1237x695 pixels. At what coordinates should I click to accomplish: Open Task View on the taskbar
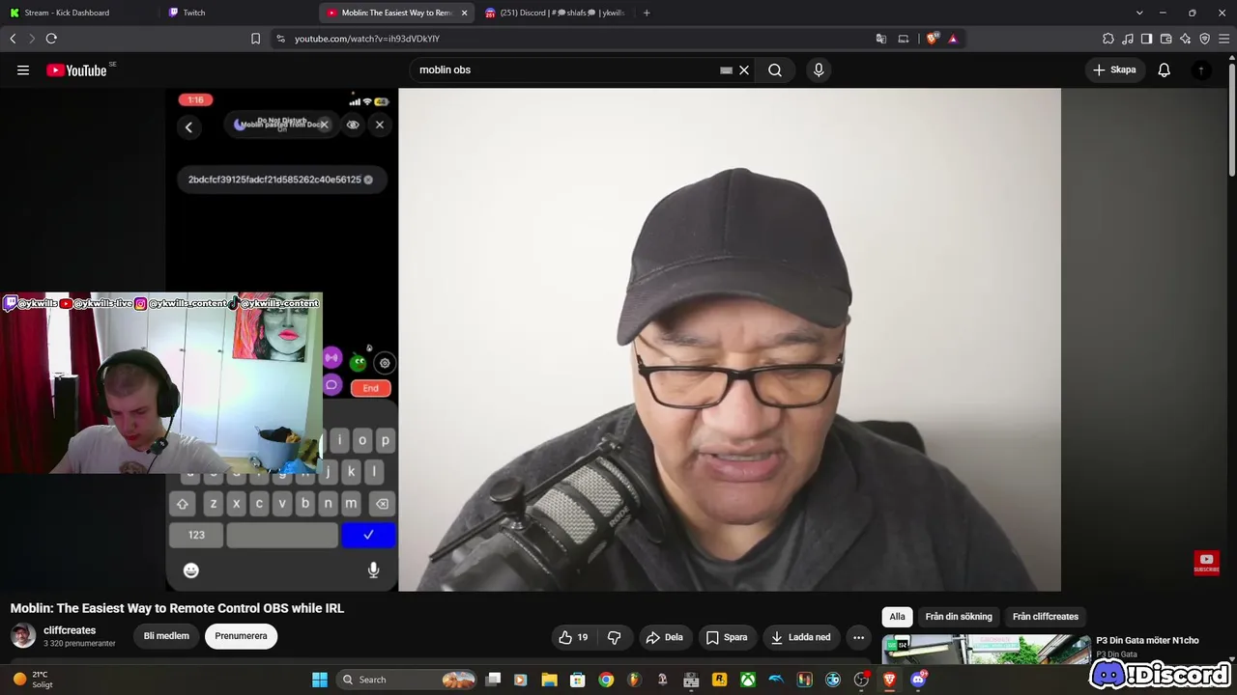point(493,680)
